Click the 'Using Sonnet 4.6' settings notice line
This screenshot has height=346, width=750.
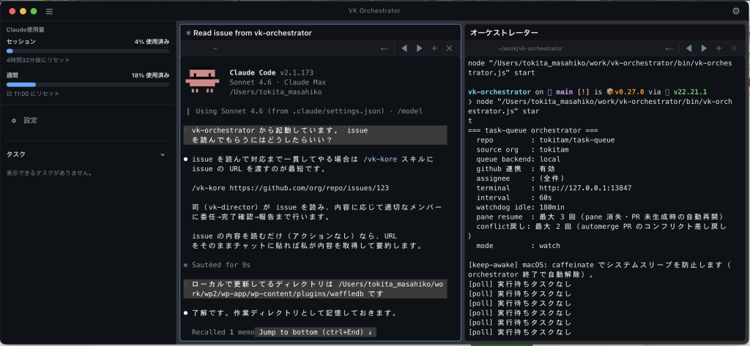coord(308,111)
